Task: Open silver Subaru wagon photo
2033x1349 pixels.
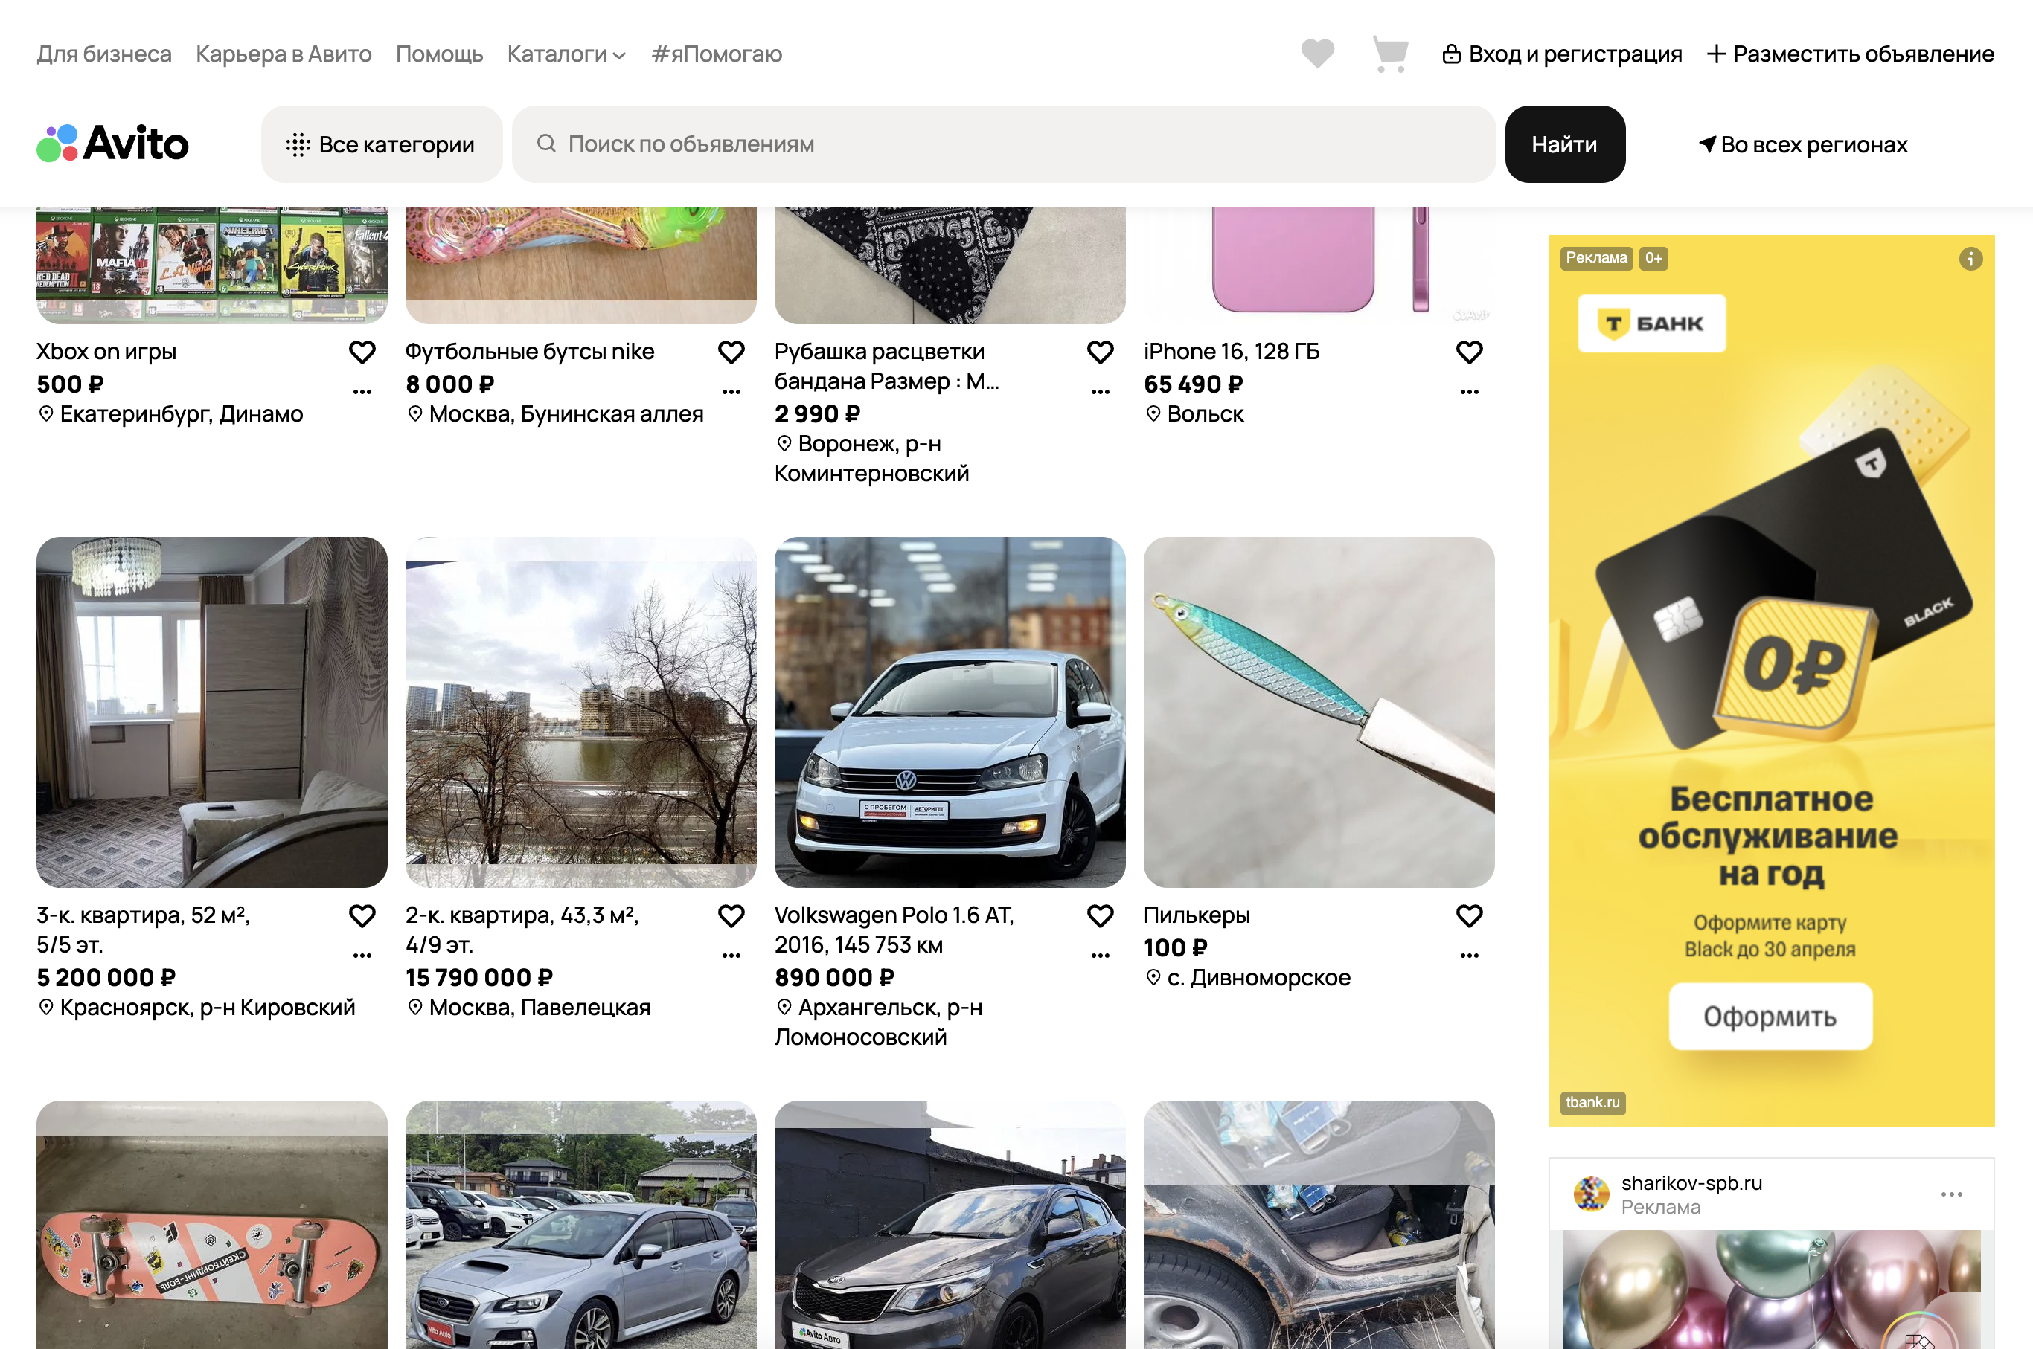Action: (581, 1225)
